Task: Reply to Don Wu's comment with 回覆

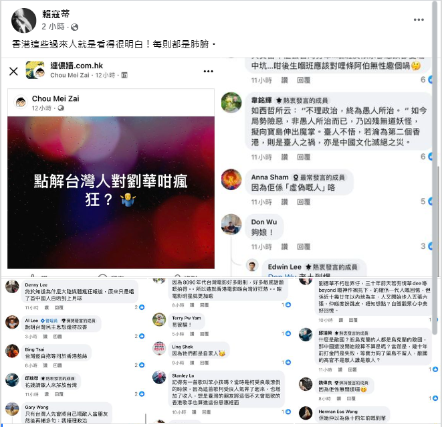Action: [x=304, y=247]
